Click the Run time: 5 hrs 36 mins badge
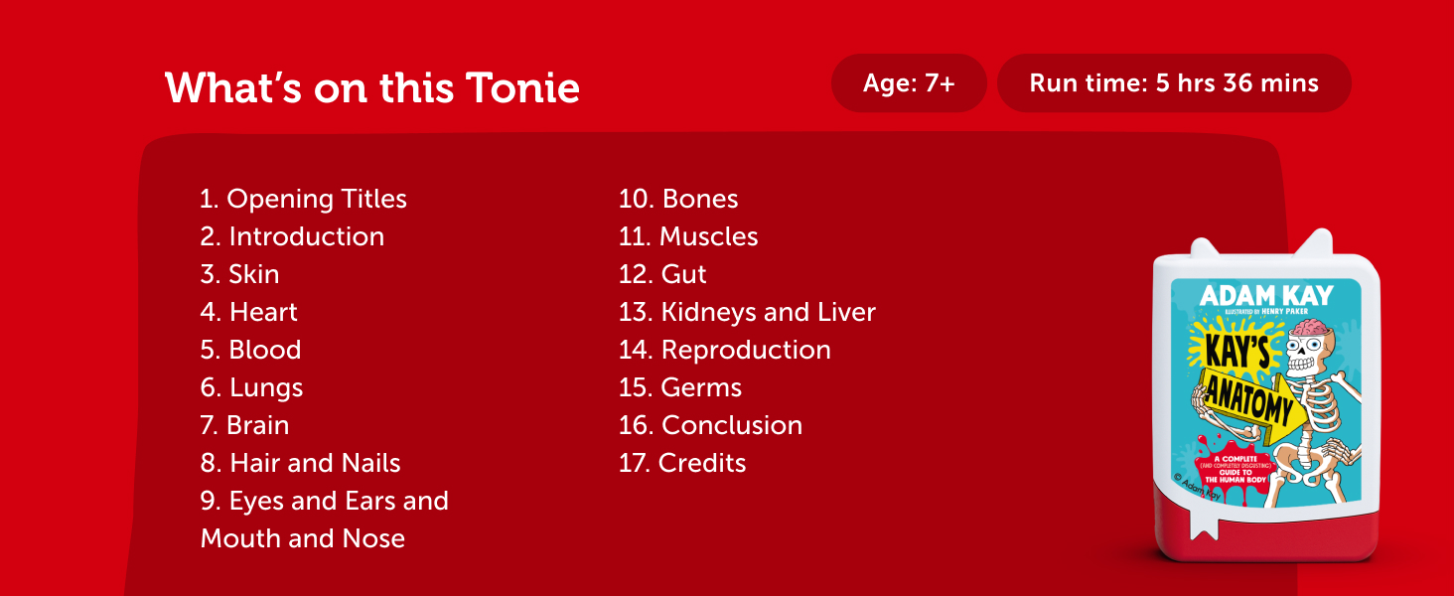Image resolution: width=1454 pixels, height=596 pixels. (1173, 83)
